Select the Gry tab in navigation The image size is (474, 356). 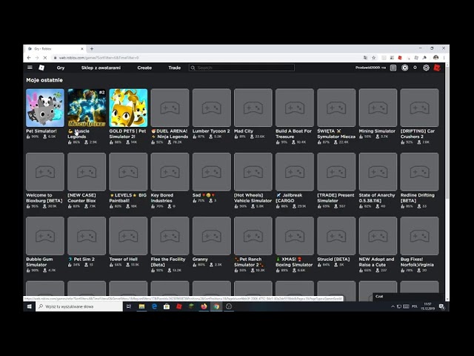(x=61, y=67)
